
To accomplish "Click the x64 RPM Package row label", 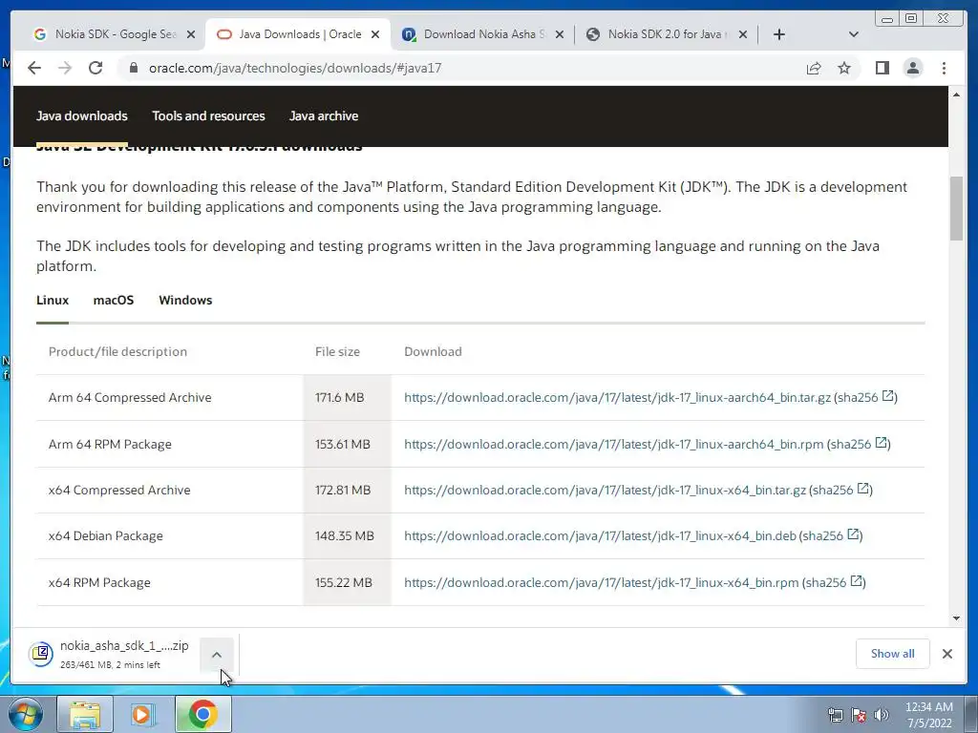I will (x=99, y=583).
